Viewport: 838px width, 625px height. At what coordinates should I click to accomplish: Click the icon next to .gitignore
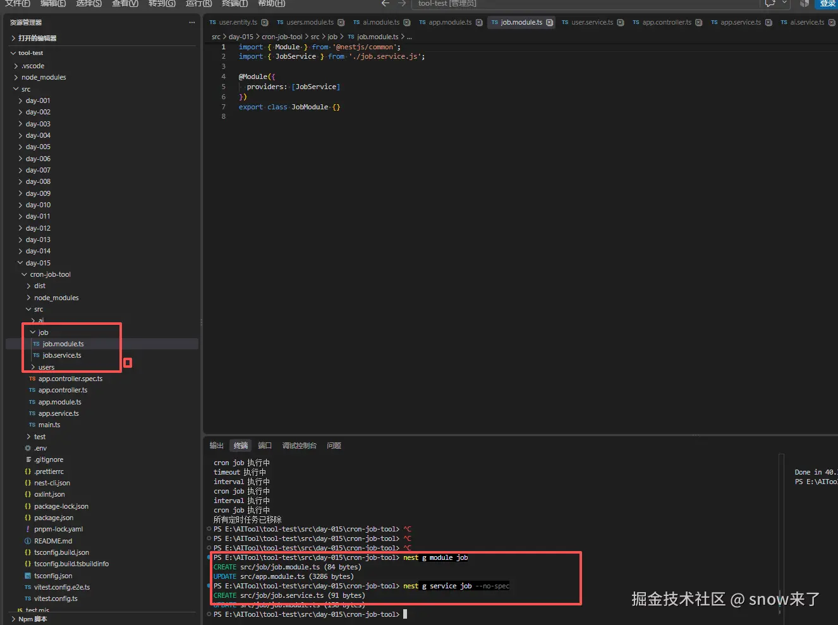28,460
